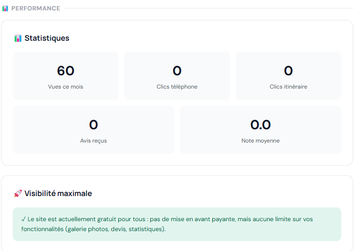Click the bar chart icon beside PERFORMANCE
The height and width of the screenshot is (251, 355).
pyautogui.click(x=5, y=9)
